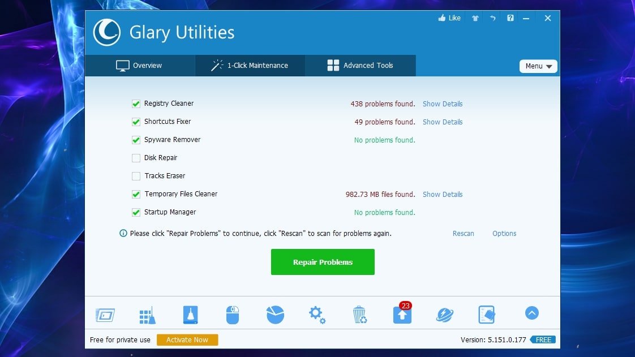
Task: Close the Glary Utilities window
Action: coord(547,18)
